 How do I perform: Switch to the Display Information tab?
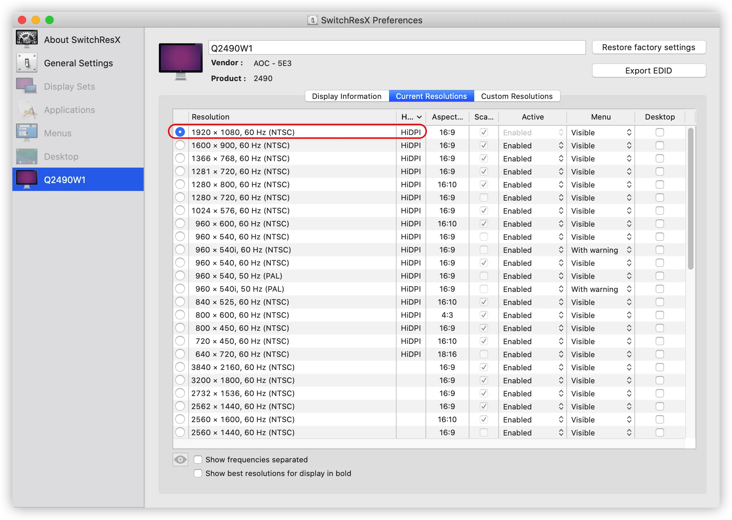pos(346,96)
